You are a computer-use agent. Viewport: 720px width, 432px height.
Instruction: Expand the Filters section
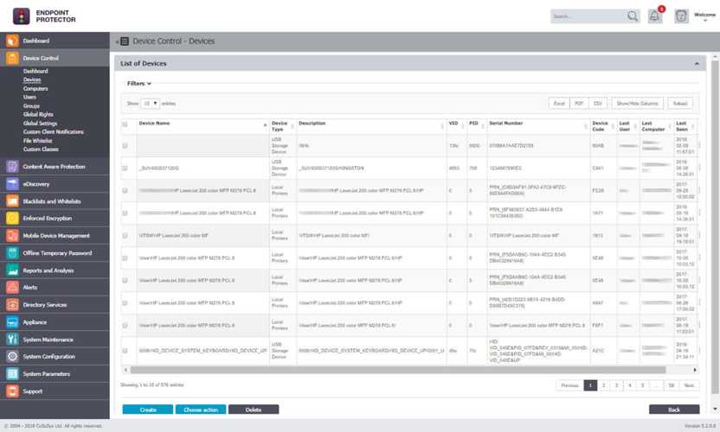(x=139, y=84)
